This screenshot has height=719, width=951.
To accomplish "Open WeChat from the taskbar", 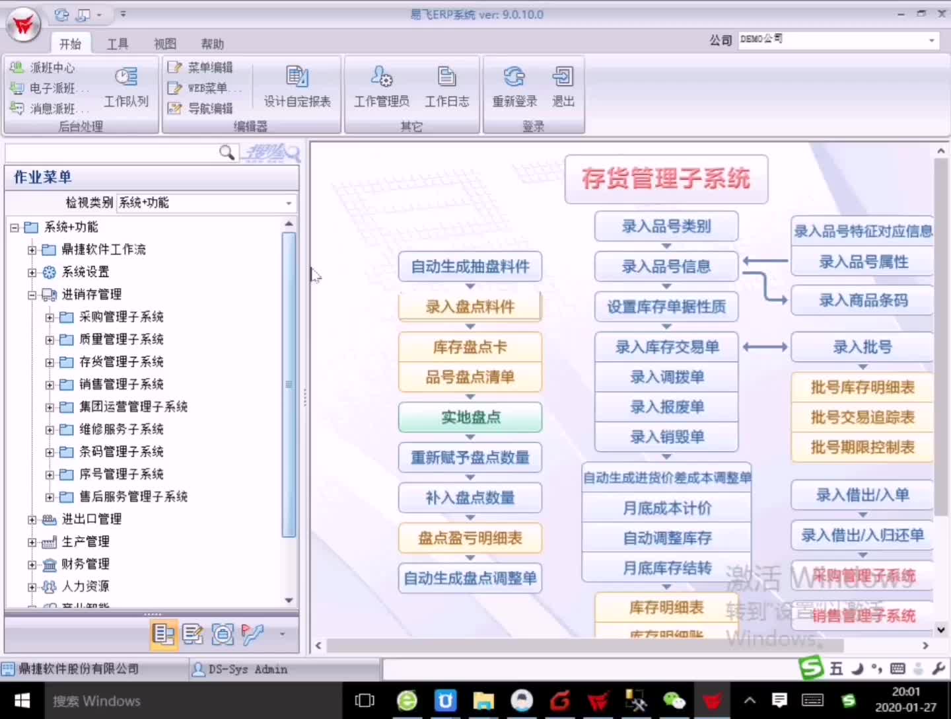I will (x=674, y=700).
